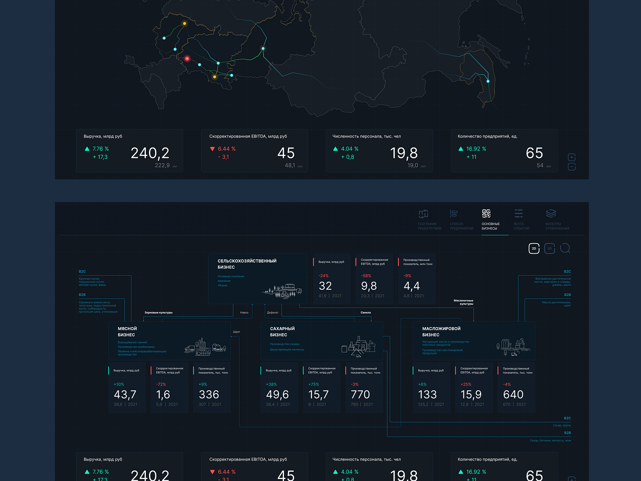641x481 pixels.
Task: Select the active Основные бизнесы tab
Action: tap(490, 220)
